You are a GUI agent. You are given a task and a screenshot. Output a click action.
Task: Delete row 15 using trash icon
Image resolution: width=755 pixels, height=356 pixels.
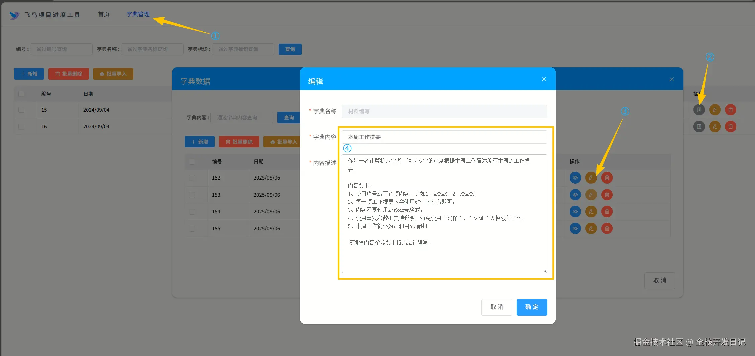click(x=730, y=110)
